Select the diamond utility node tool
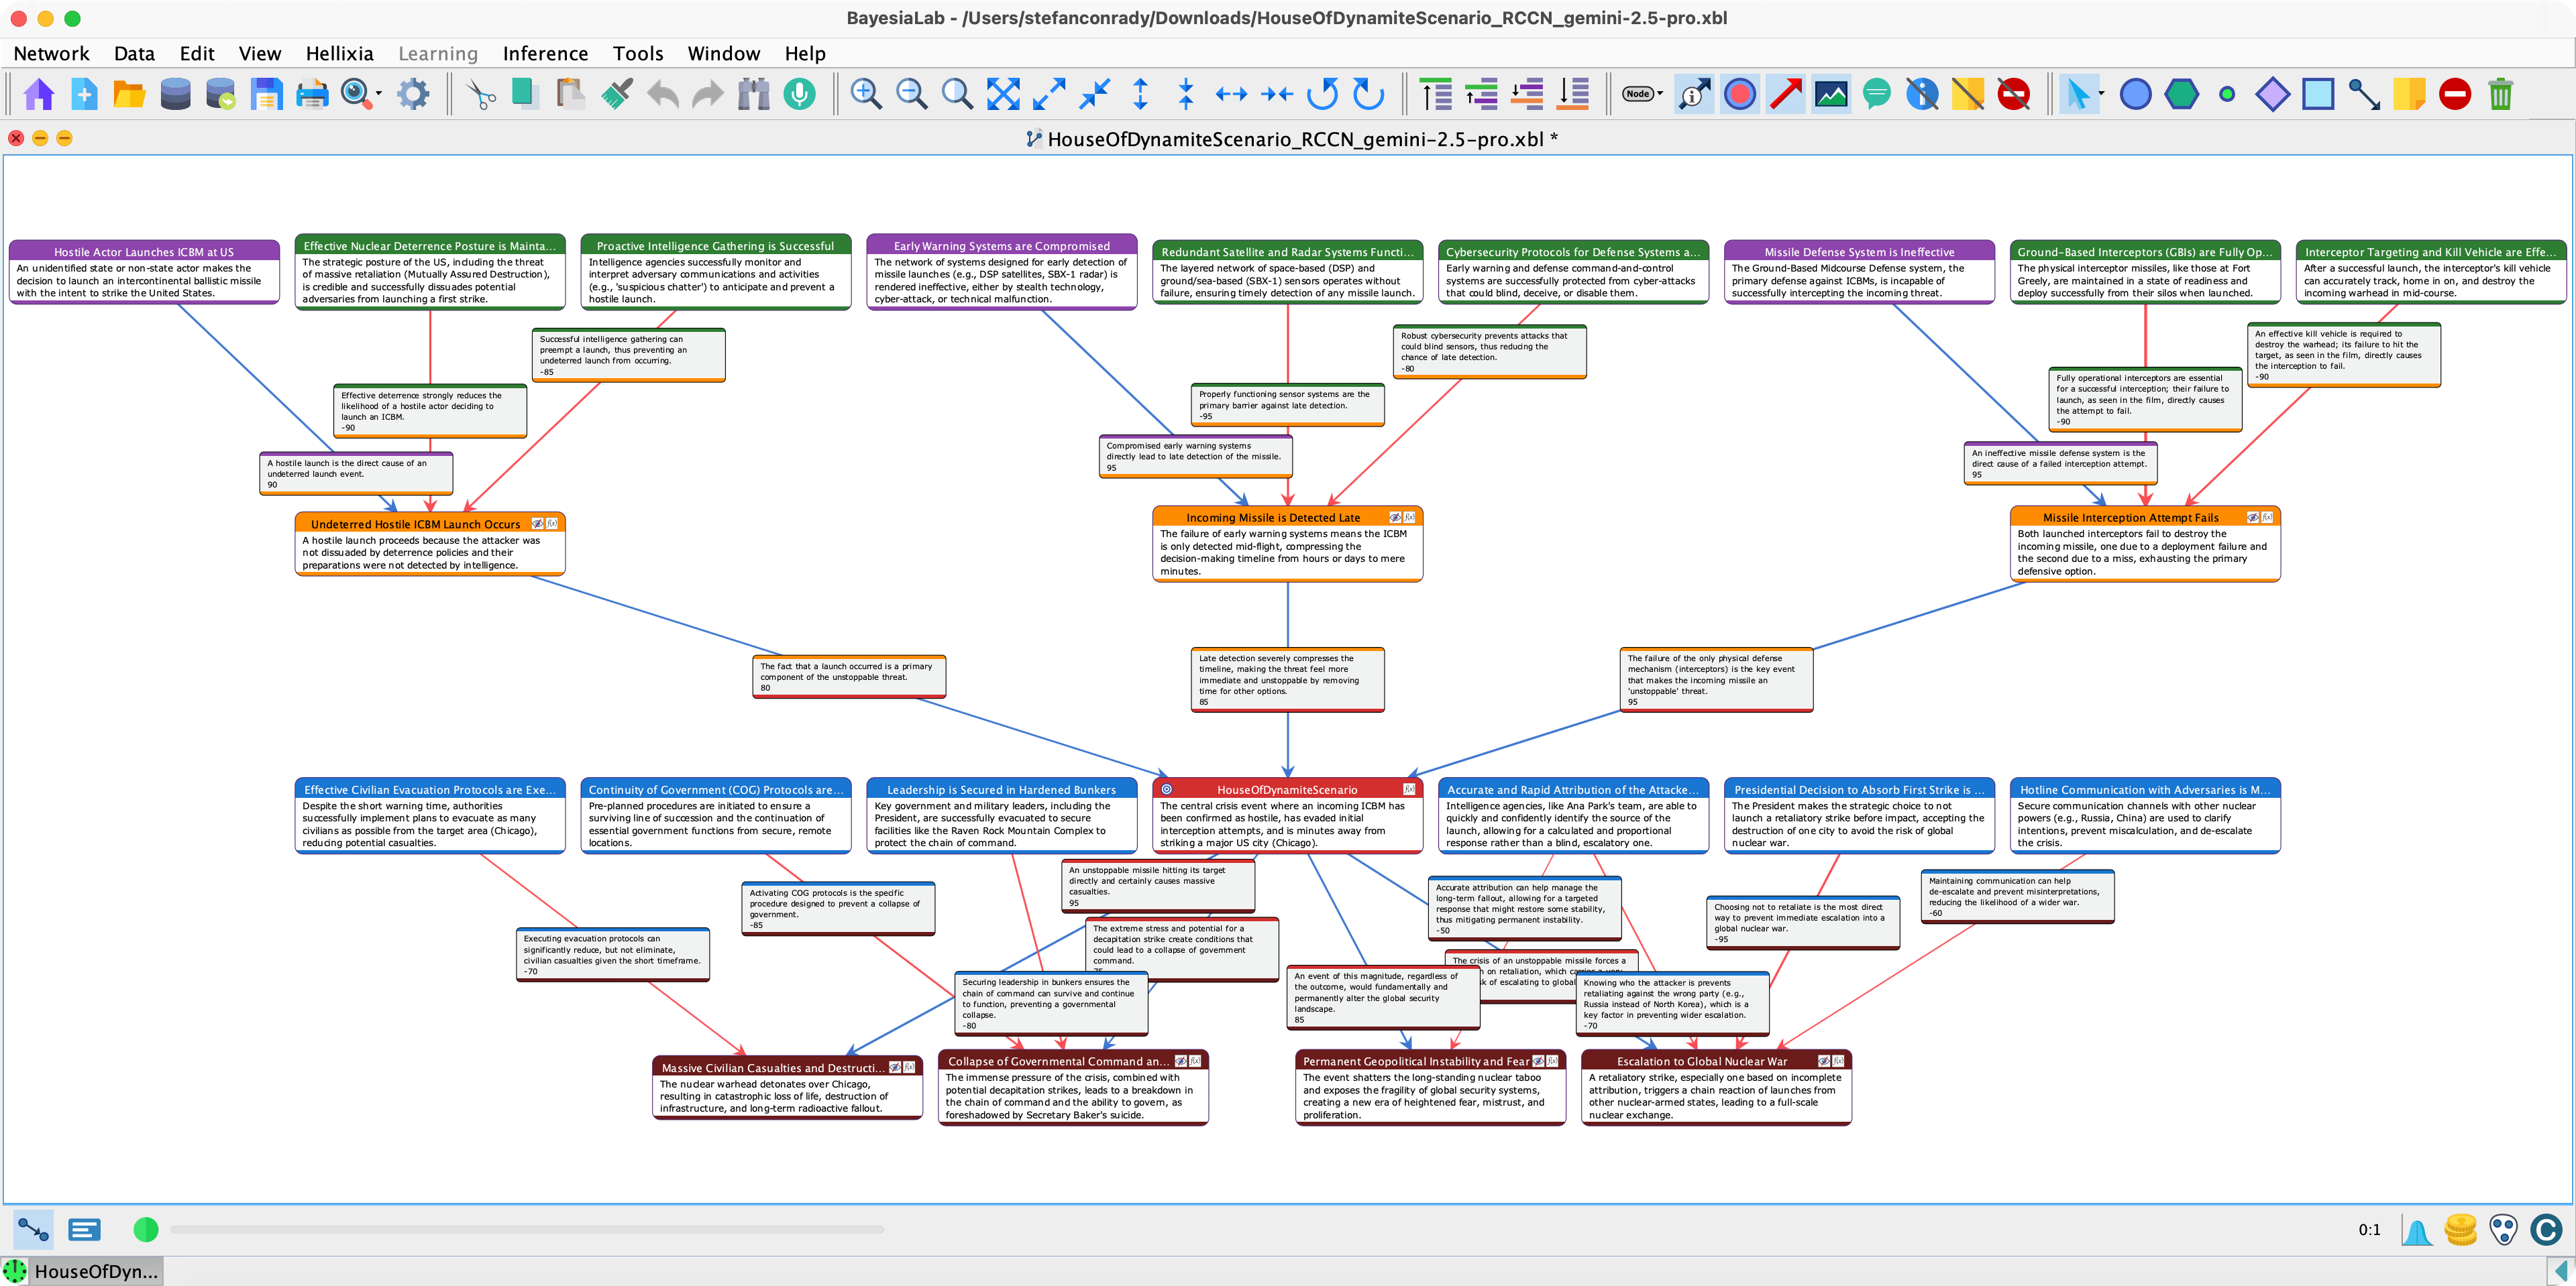This screenshot has width=2576, height=1286. [x=2272, y=95]
